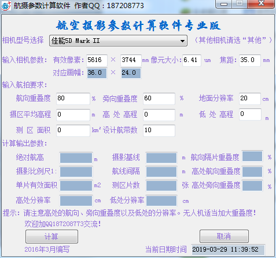
Task: Click the 计算 calculate button
Action: coord(51,237)
